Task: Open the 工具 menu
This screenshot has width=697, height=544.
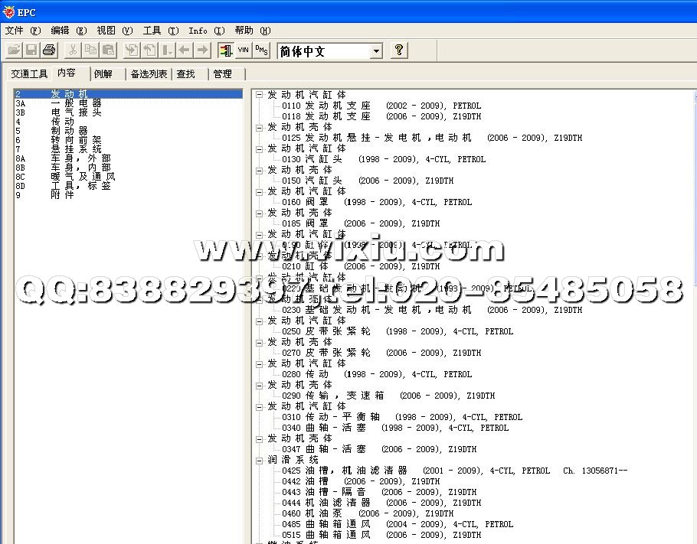Action: [x=160, y=31]
